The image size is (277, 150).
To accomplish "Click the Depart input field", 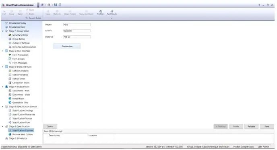I will [x=77, y=24].
